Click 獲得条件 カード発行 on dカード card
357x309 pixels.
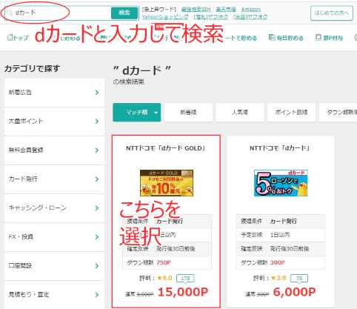click(281, 221)
